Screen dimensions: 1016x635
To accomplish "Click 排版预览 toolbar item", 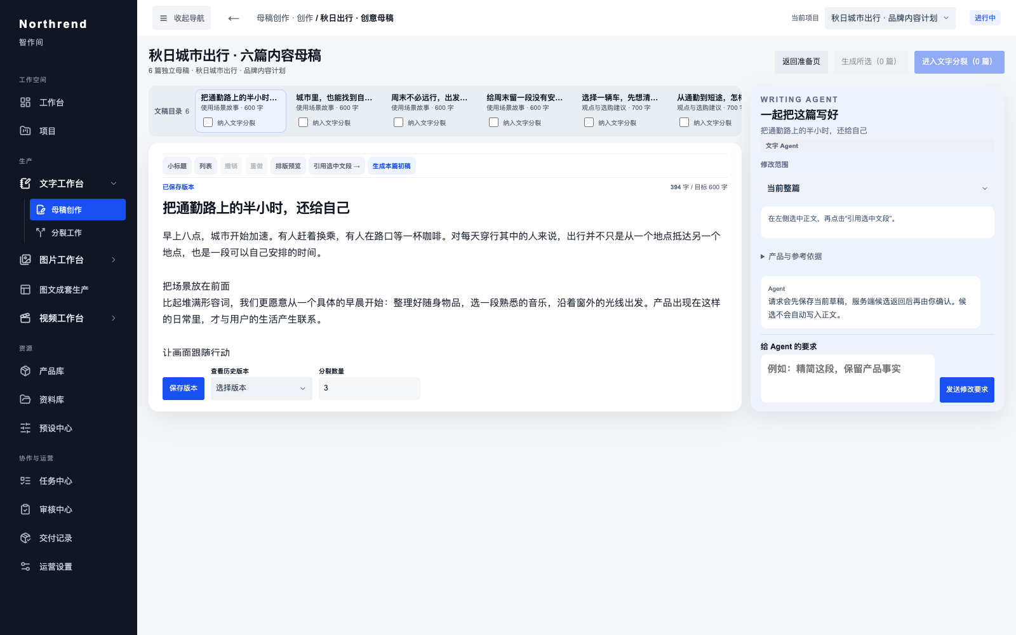I will pos(288,166).
